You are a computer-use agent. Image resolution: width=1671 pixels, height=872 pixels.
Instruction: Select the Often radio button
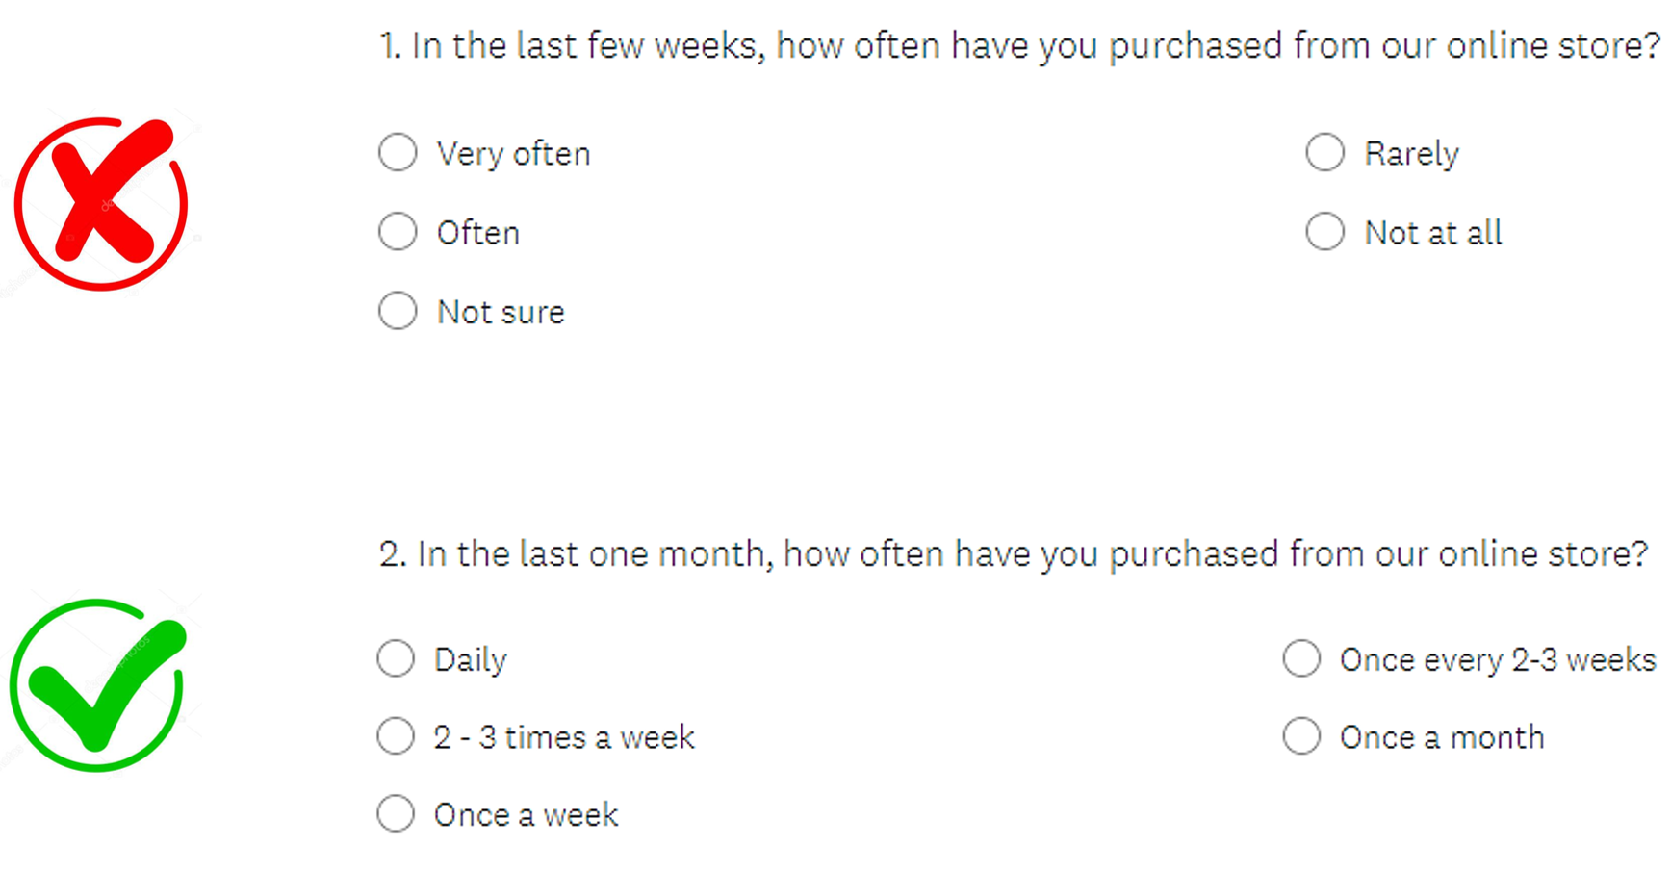(398, 232)
